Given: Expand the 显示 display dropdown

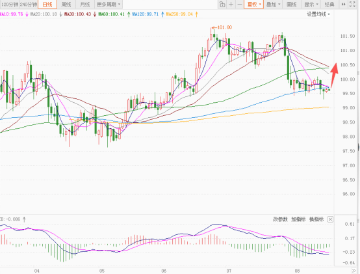Looking at the screenshot, I should [x=311, y=5].
